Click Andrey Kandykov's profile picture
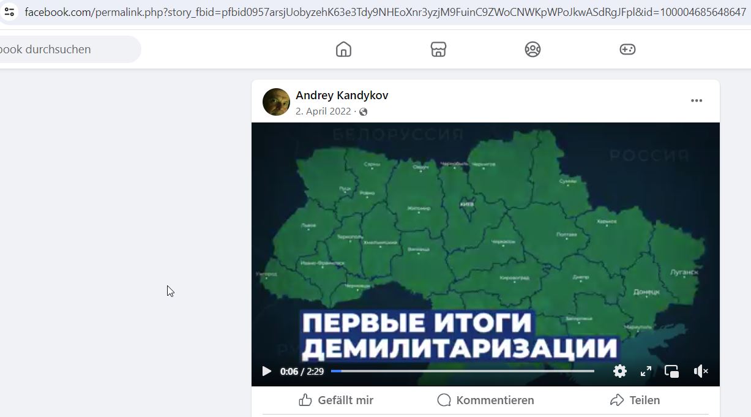Image resolution: width=751 pixels, height=417 pixels. [276, 102]
